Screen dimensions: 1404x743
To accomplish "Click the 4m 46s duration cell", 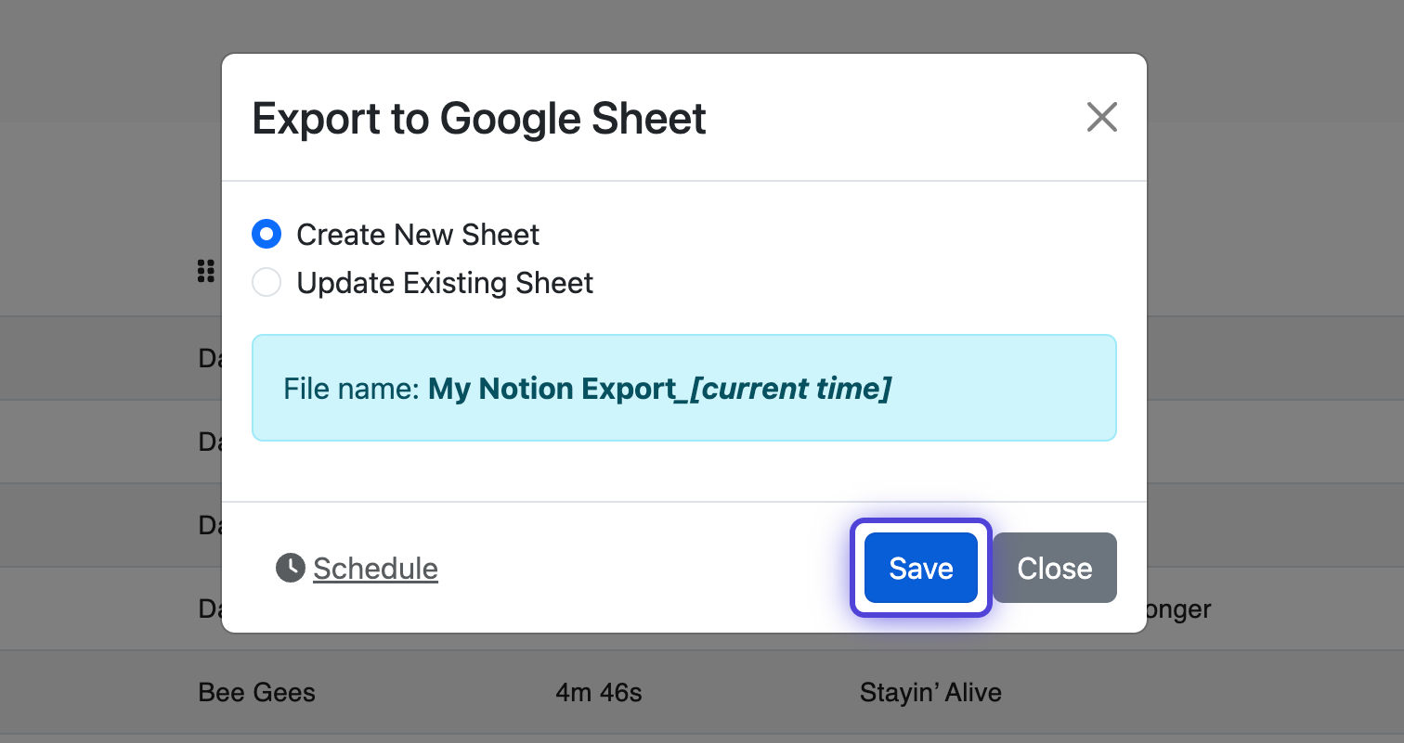I will click(599, 692).
